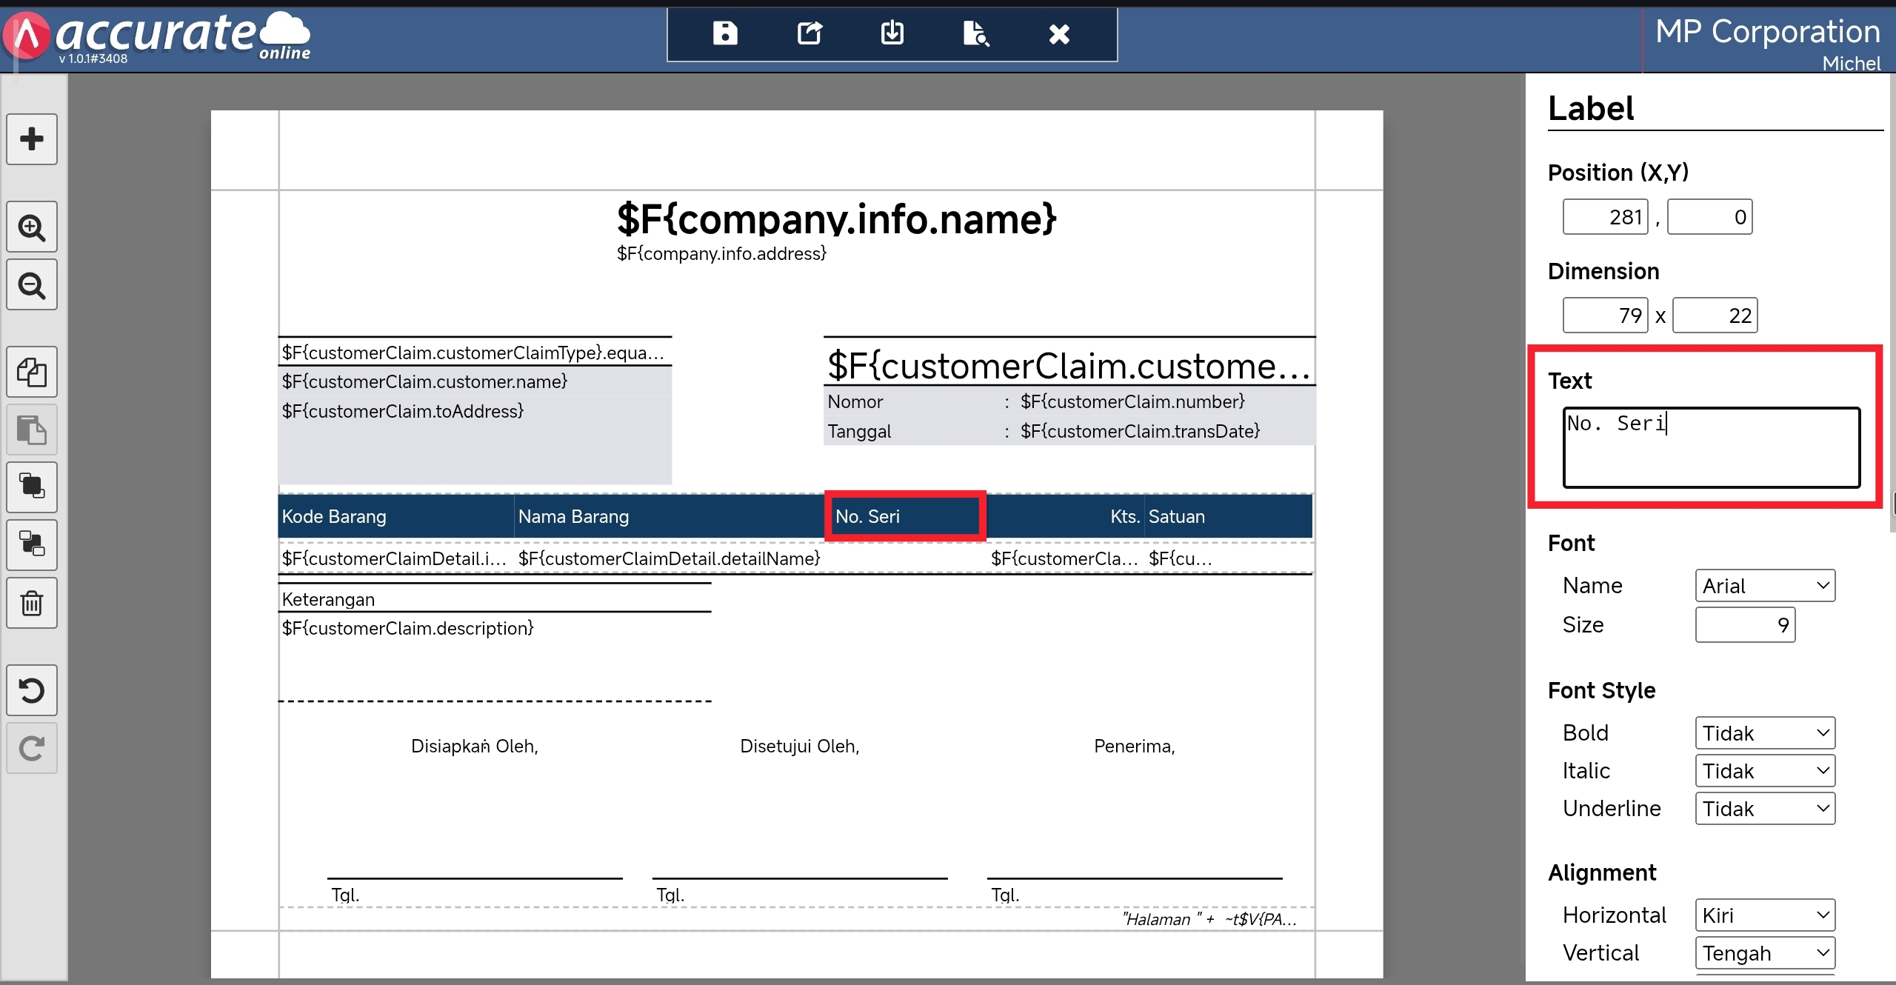Click the font Size input field

(x=1744, y=625)
